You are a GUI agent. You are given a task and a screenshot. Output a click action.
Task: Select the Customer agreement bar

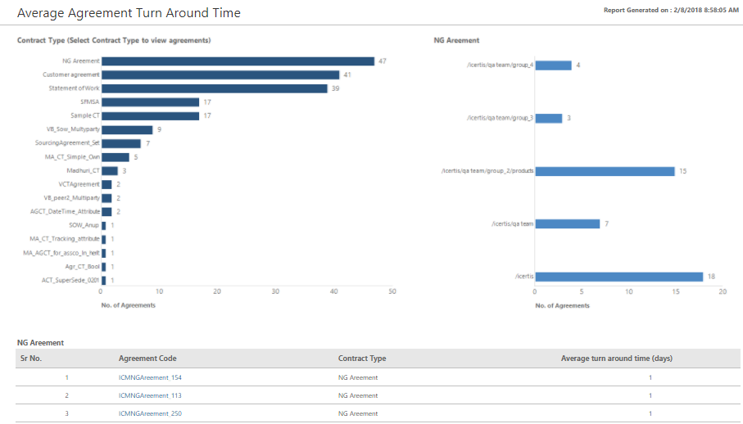tap(220, 74)
